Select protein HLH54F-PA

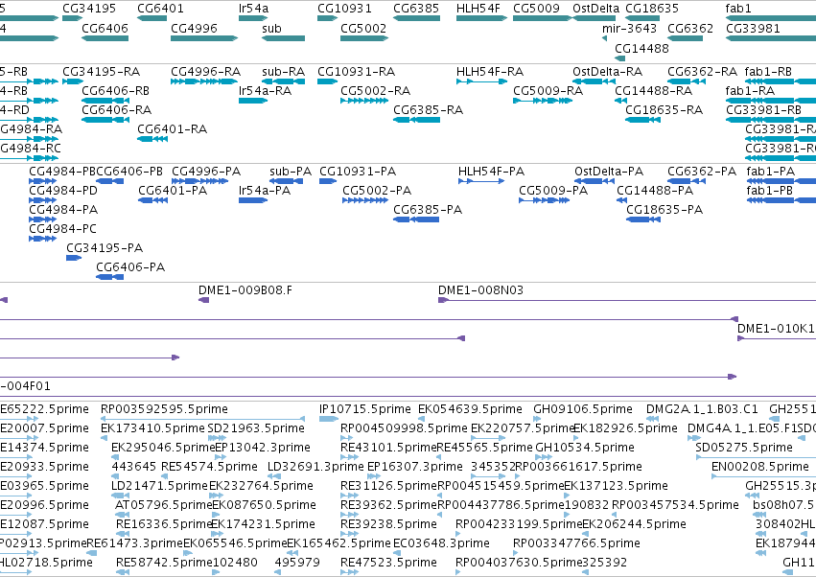481,181
